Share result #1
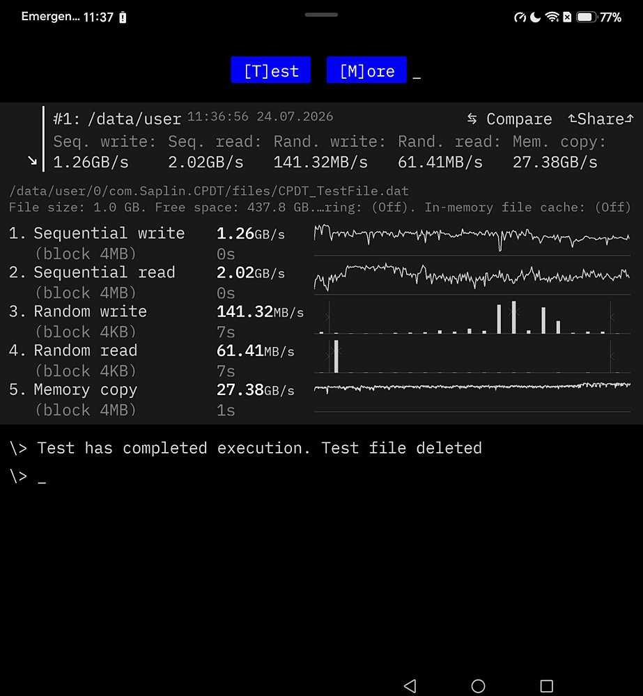Viewport: 643px width, 696px height. pos(601,119)
